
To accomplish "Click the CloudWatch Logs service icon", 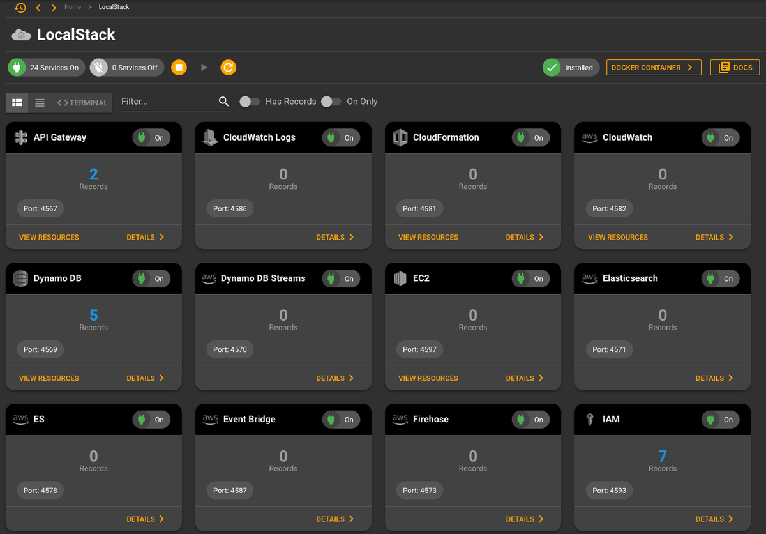I will [x=210, y=137].
